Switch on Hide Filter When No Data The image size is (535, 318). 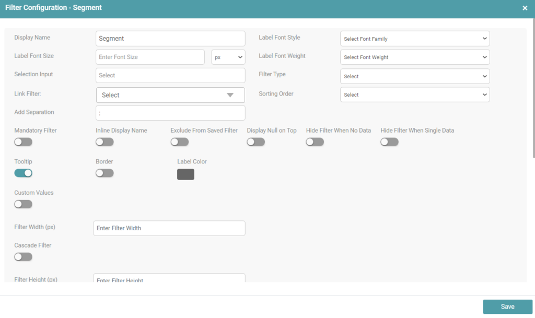[315, 142]
